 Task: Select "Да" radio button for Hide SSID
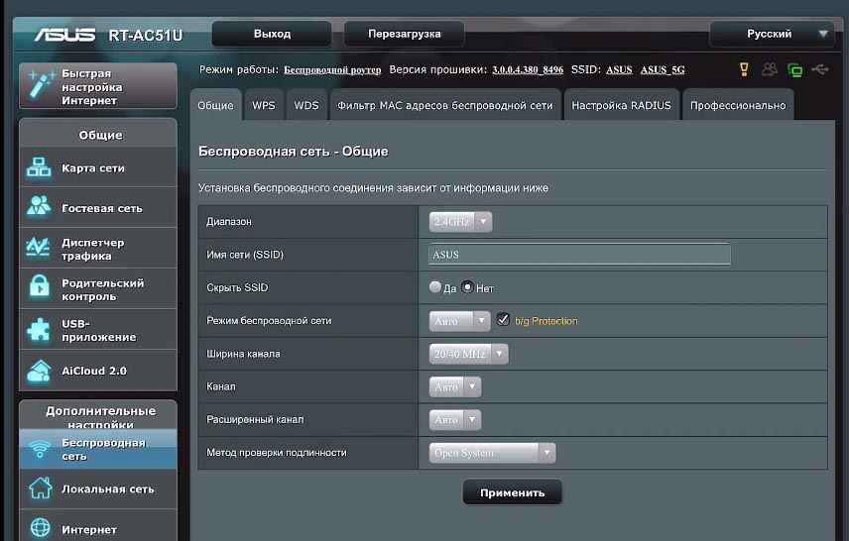[435, 288]
